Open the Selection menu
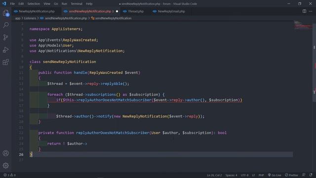316x178 pixels. pos(34,3)
